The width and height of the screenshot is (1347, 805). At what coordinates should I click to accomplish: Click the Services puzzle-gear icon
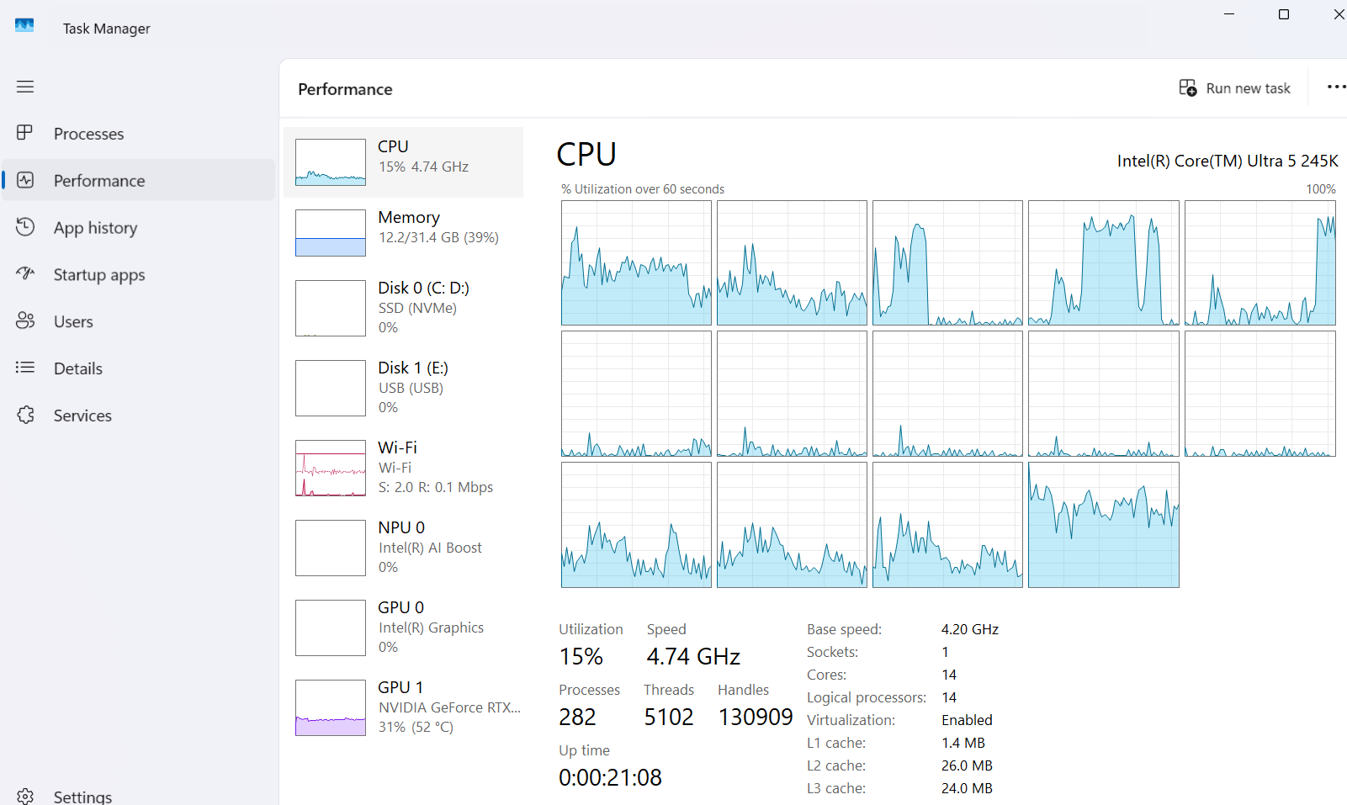pos(25,415)
